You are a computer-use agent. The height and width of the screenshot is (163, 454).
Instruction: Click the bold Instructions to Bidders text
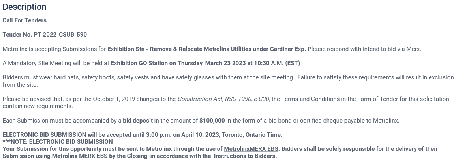point(245,156)
